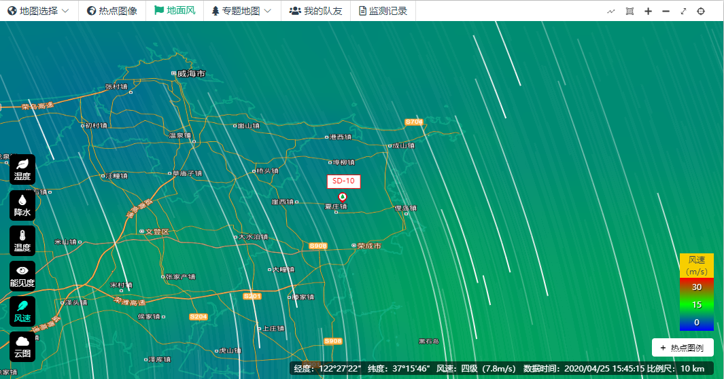Expand the 热点图例 legend panel
The image size is (724, 379).
(683, 348)
